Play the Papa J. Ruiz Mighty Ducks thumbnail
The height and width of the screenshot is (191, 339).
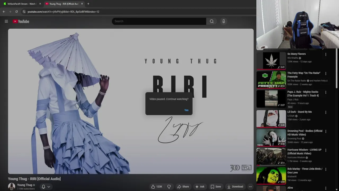tap(271, 99)
